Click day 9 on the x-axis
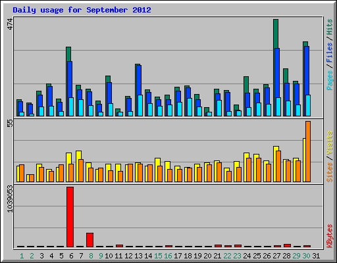Screen dimensions: 337x263 pos(101,256)
